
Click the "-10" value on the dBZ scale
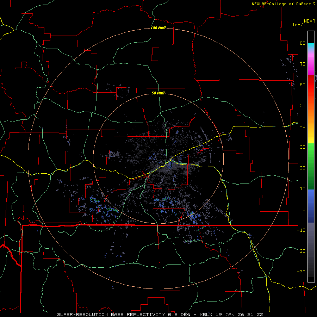[301, 230]
